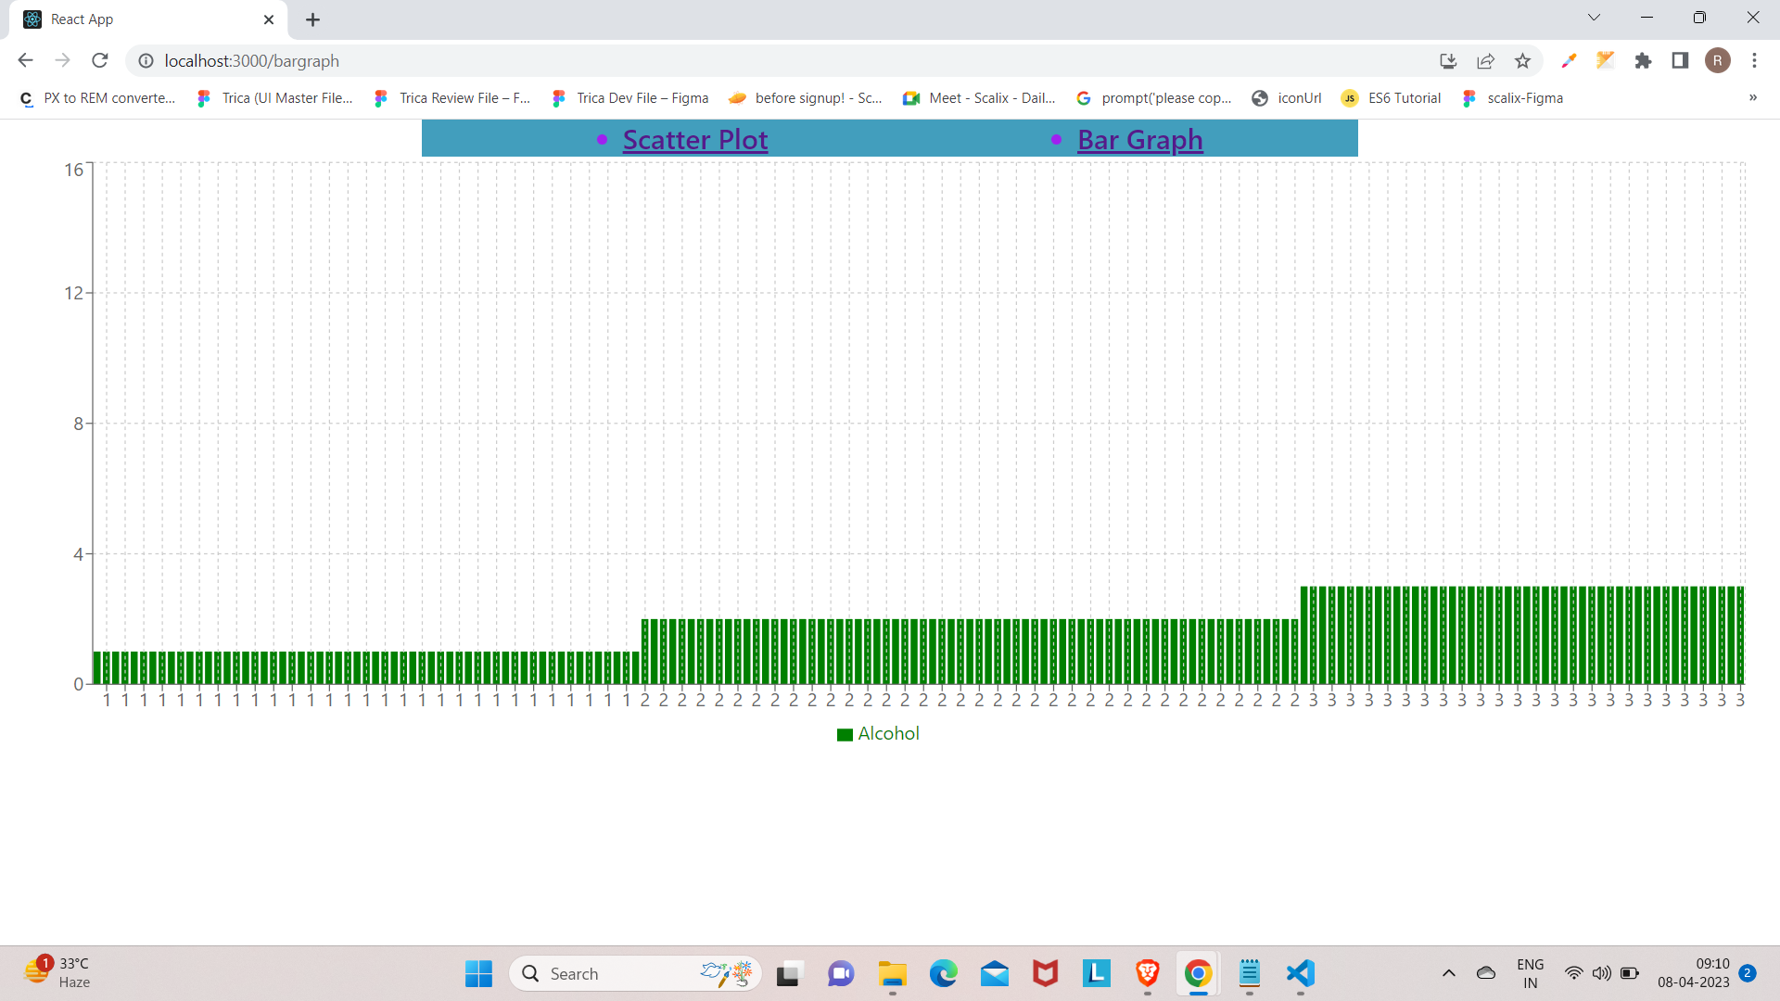
Task: Open the Scatter Plot link
Action: coord(695,139)
